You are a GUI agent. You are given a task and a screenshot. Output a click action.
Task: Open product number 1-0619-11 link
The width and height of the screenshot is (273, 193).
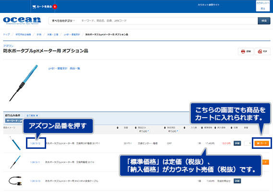point(35,162)
